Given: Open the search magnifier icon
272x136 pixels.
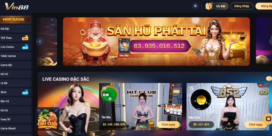Looking at the screenshot, I should click(x=195, y=6).
